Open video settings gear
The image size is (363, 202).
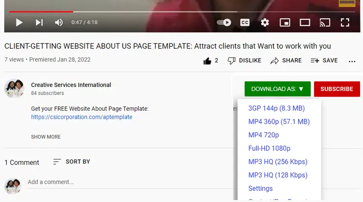pos(265,22)
